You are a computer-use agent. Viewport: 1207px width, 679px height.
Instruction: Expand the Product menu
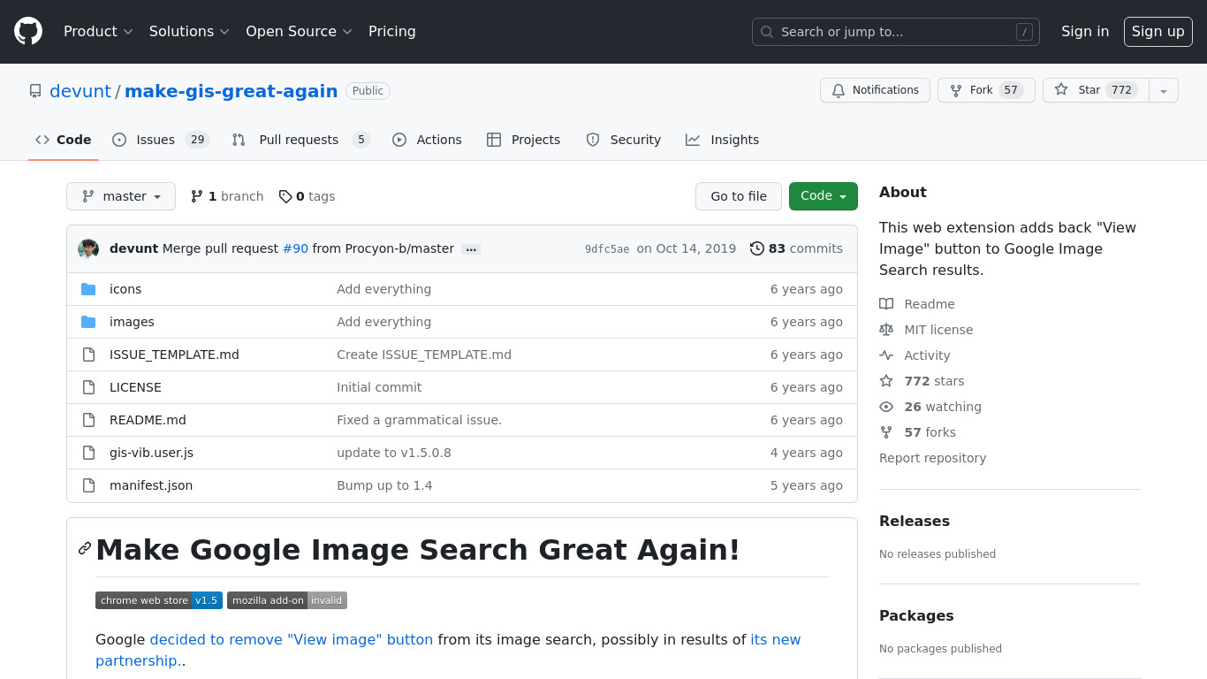coord(98,32)
